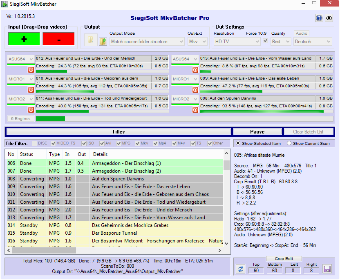This screenshot has height=280, width=340.
Task: Open the Output Mode dropdown
Action: point(147,42)
